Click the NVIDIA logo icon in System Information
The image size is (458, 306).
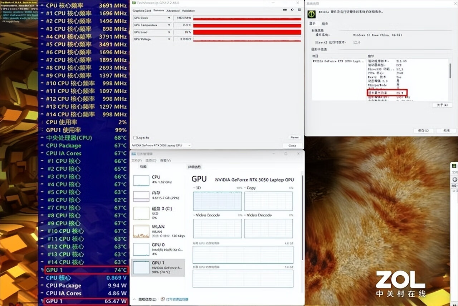click(x=312, y=14)
